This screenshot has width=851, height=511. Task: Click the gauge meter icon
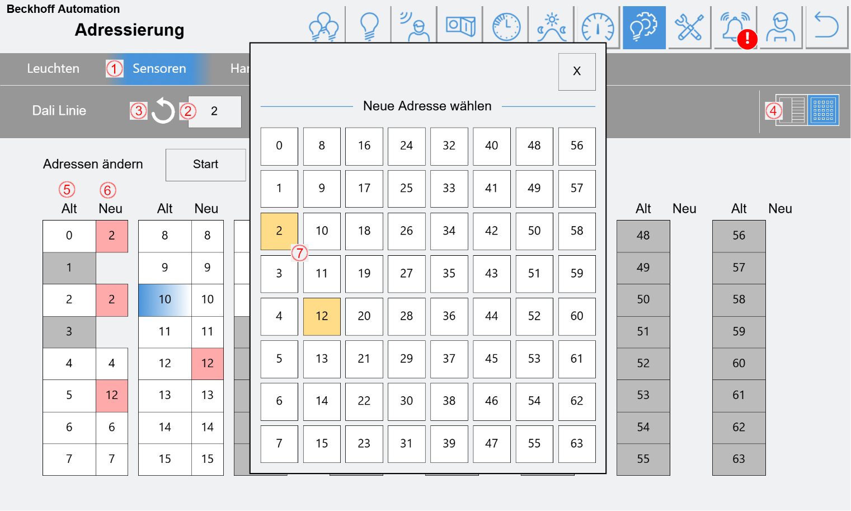[598, 27]
